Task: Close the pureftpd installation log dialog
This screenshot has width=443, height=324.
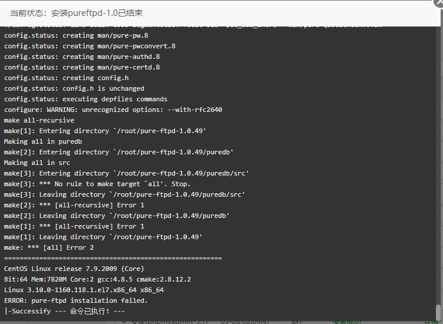Action: click(x=439, y=2)
